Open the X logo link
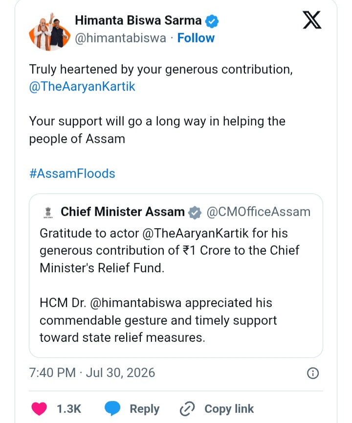The width and height of the screenshot is (352, 423). [312, 20]
